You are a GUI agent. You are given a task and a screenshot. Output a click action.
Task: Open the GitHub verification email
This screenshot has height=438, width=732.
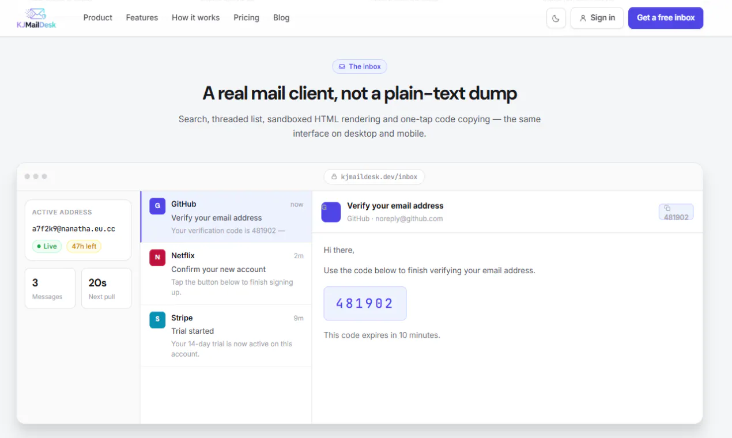(226, 217)
